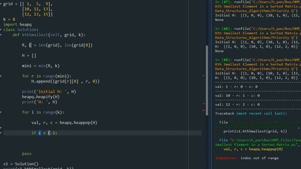
Task: Click the 'R, C = len(grid), len(grid[0])' line
Action: 57,45
